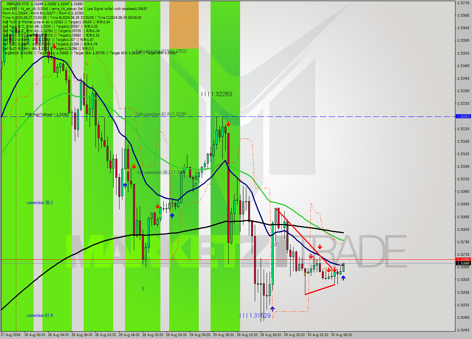
Task: Click the 1.31415 price axis label
Action: click(x=463, y=330)
